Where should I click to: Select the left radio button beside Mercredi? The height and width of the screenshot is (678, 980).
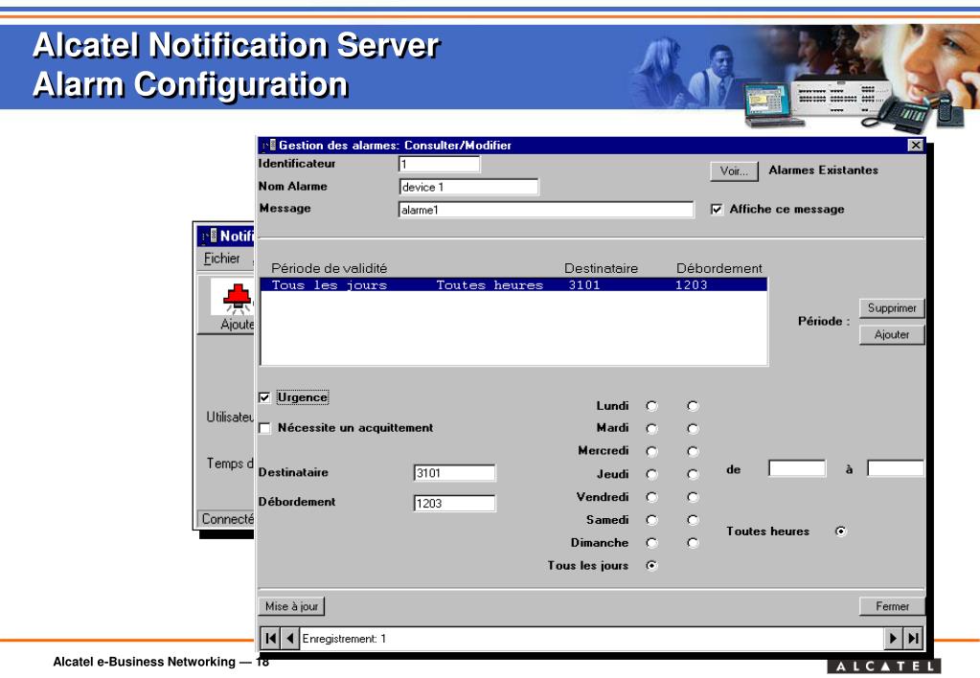[x=651, y=451]
